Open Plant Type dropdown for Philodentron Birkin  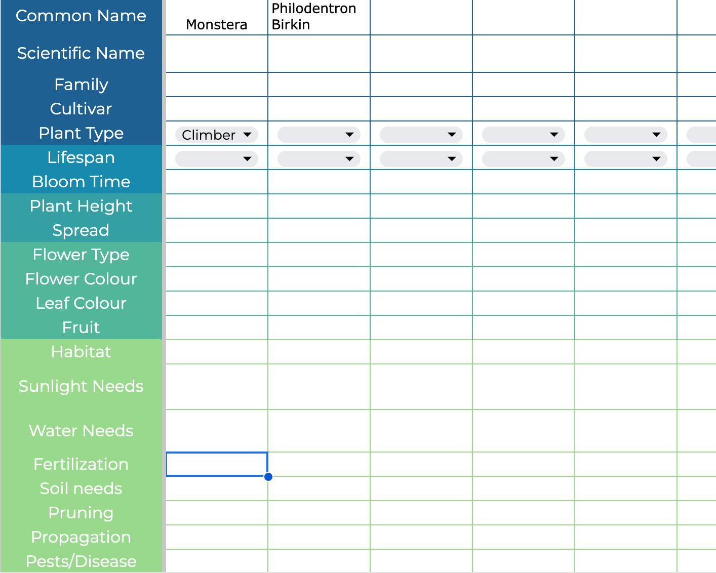coord(319,135)
